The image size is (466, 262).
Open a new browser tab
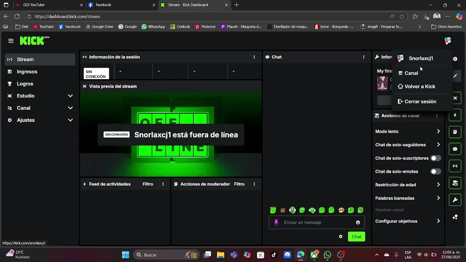237,5
